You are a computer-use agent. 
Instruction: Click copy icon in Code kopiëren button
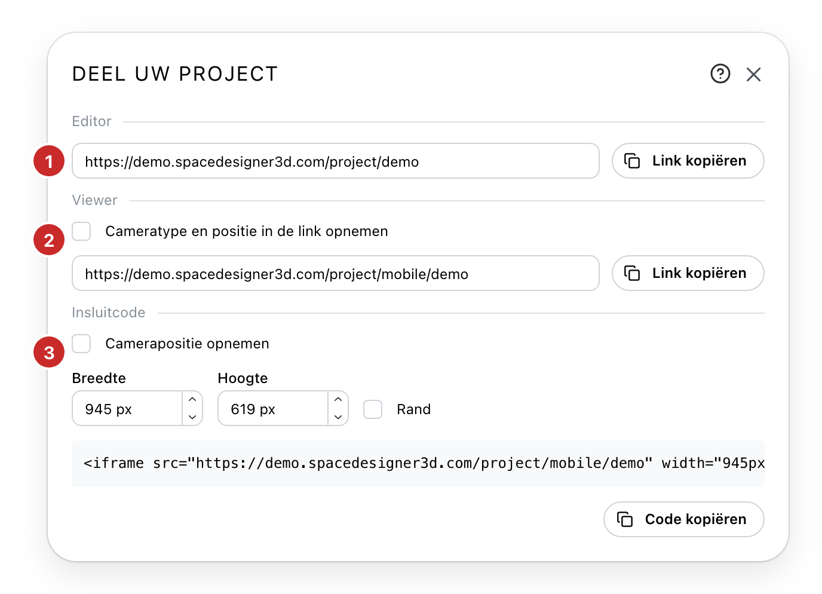click(625, 519)
